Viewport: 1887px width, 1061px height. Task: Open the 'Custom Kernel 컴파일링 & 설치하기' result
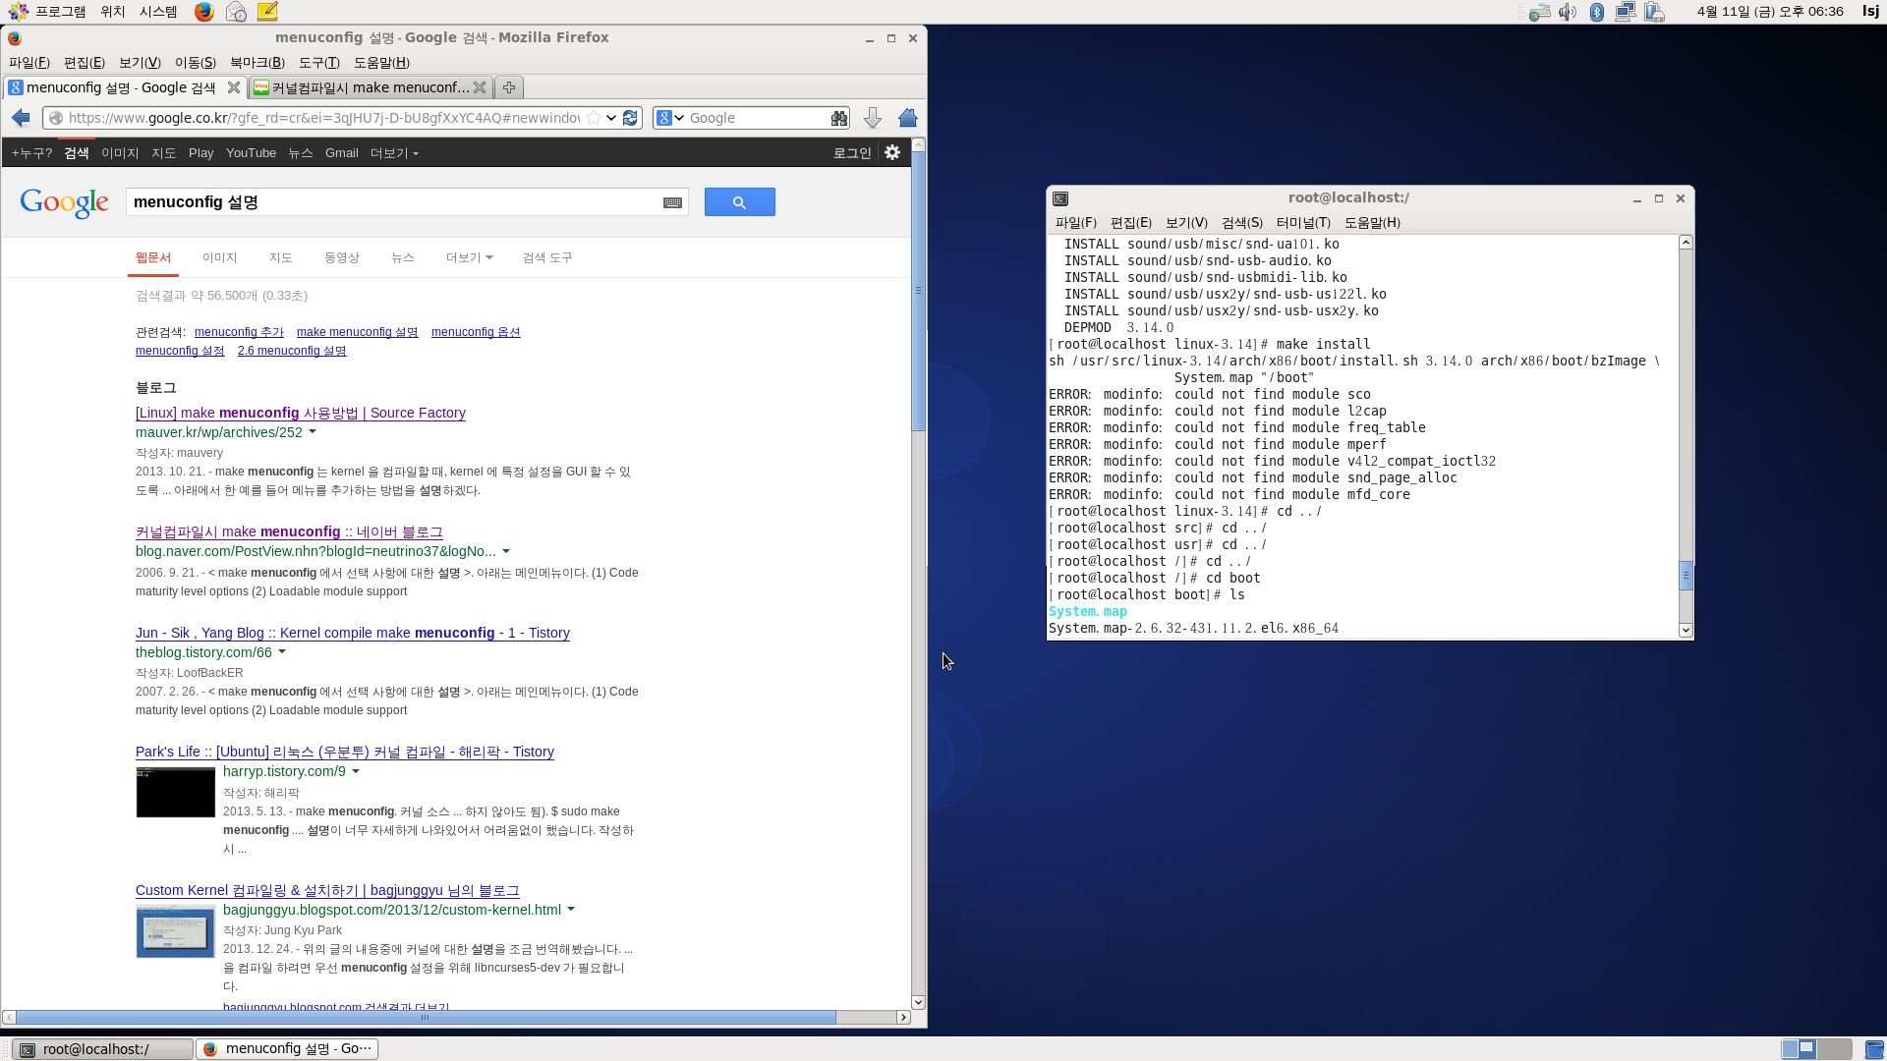pos(327,890)
